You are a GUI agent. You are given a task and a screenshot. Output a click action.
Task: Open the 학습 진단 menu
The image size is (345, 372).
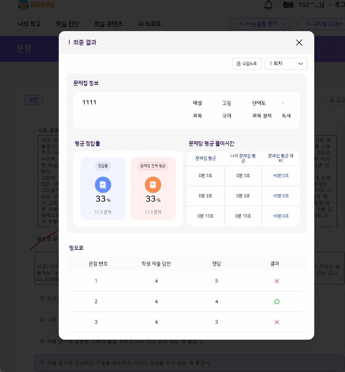tap(67, 24)
